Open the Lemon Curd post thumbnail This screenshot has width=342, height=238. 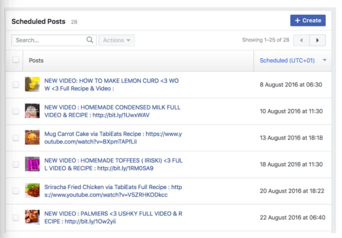coord(32,84)
